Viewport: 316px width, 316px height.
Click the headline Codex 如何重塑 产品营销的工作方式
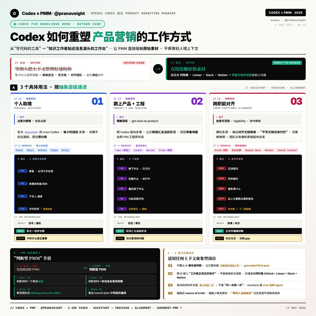(x=101, y=37)
